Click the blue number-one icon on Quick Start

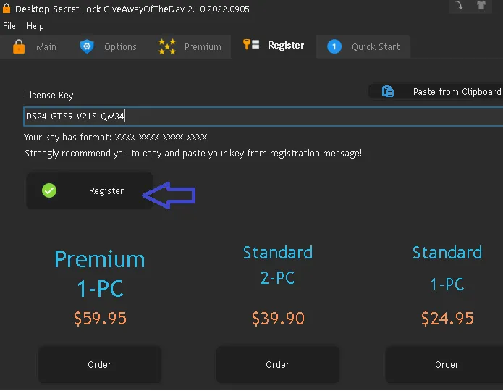click(x=334, y=46)
